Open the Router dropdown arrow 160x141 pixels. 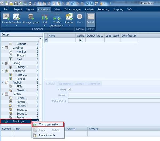pyautogui.click(x=69, y=25)
